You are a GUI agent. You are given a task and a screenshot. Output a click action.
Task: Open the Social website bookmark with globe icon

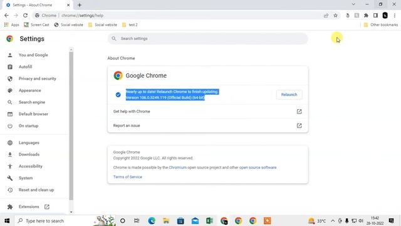point(68,25)
